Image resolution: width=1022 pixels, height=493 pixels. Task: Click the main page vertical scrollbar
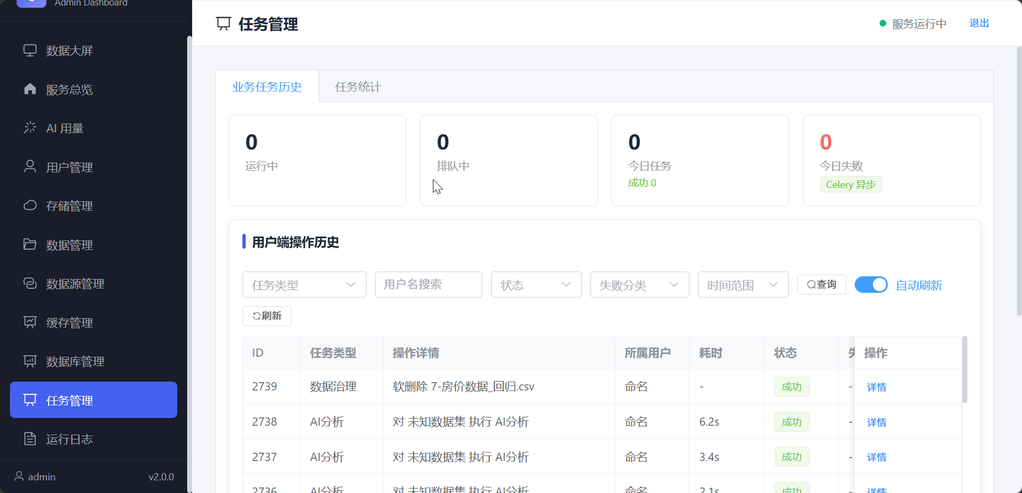pyautogui.click(x=1019, y=181)
